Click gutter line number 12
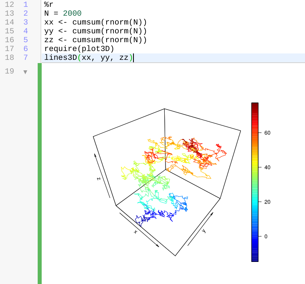 9,5
